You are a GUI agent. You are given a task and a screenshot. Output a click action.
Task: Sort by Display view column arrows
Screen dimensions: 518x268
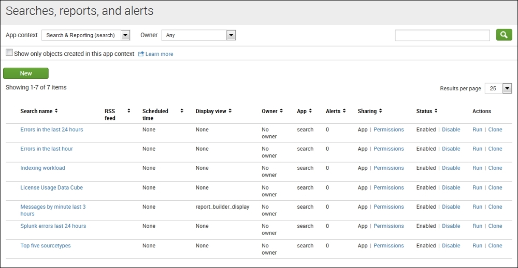click(x=230, y=111)
